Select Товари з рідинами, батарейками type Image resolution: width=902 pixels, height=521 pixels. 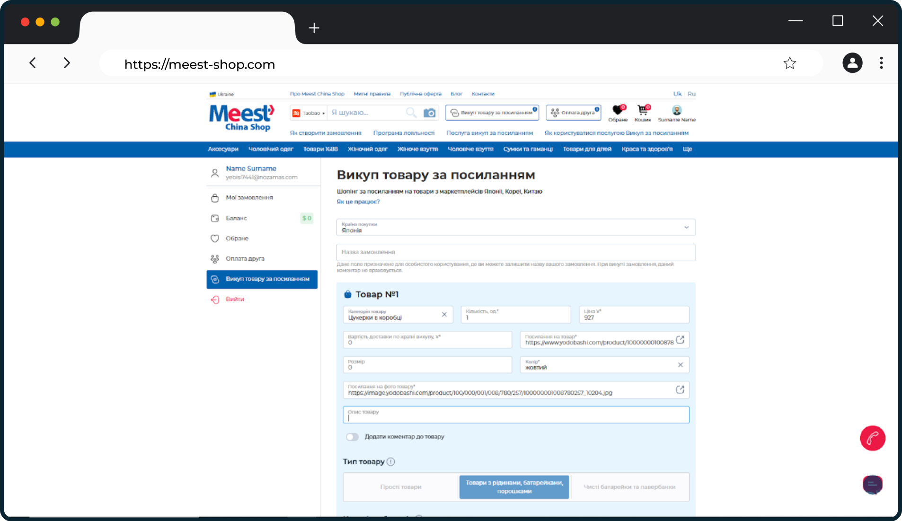click(x=514, y=487)
